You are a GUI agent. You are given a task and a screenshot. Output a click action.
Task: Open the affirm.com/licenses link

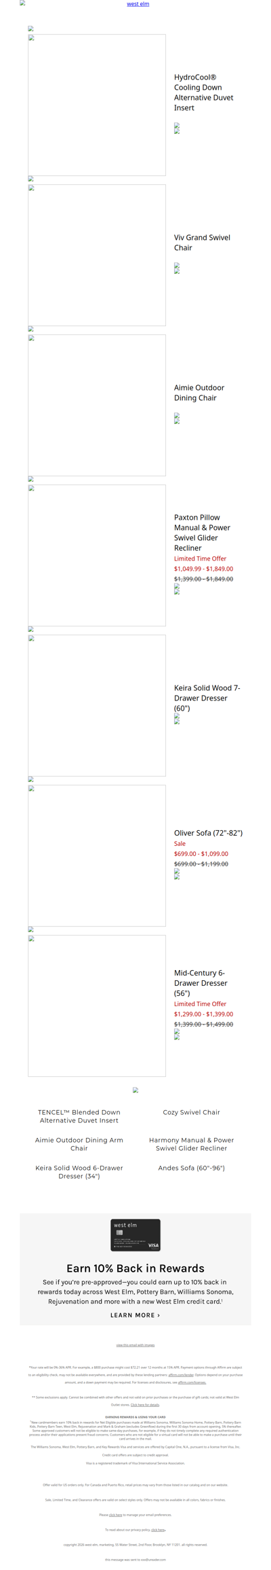point(192,1382)
